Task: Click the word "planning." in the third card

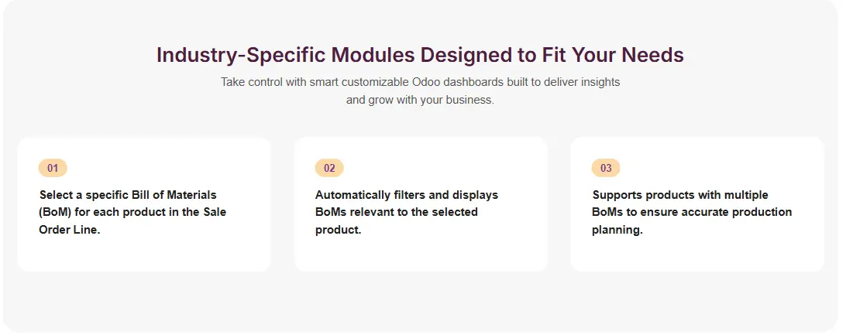Action: (617, 230)
